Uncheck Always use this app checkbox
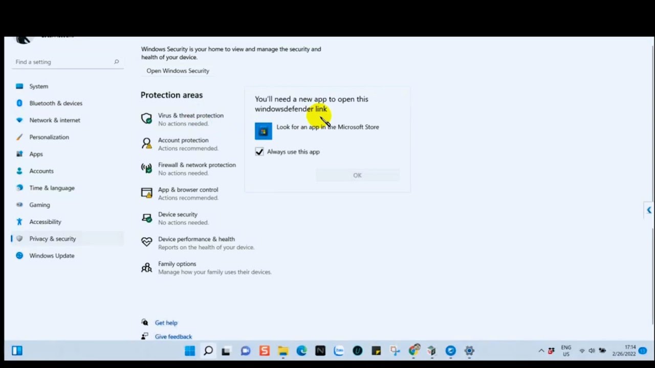This screenshot has height=368, width=655. [259, 152]
